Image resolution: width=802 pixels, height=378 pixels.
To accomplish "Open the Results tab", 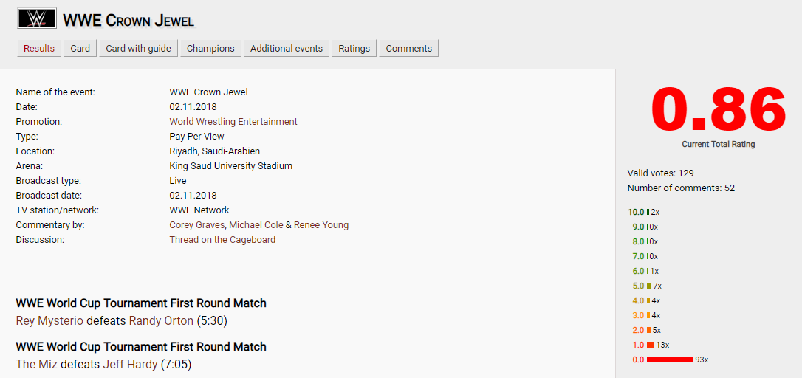I will point(39,49).
